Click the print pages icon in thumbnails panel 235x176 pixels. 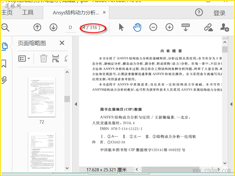[x=56, y=58]
